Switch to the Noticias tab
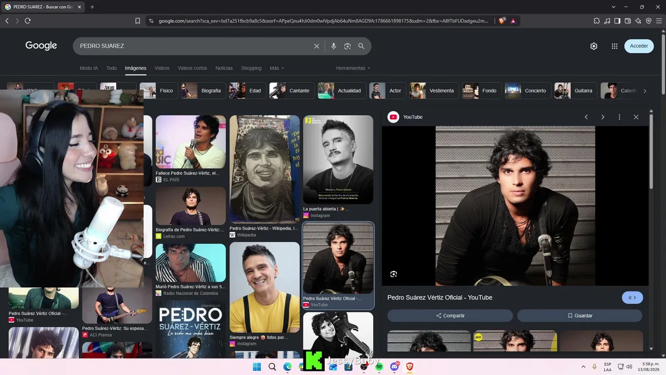 (x=224, y=68)
